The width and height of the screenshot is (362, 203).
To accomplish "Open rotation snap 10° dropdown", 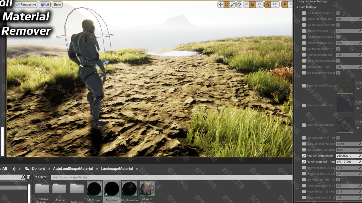I will [x=275, y=5].
